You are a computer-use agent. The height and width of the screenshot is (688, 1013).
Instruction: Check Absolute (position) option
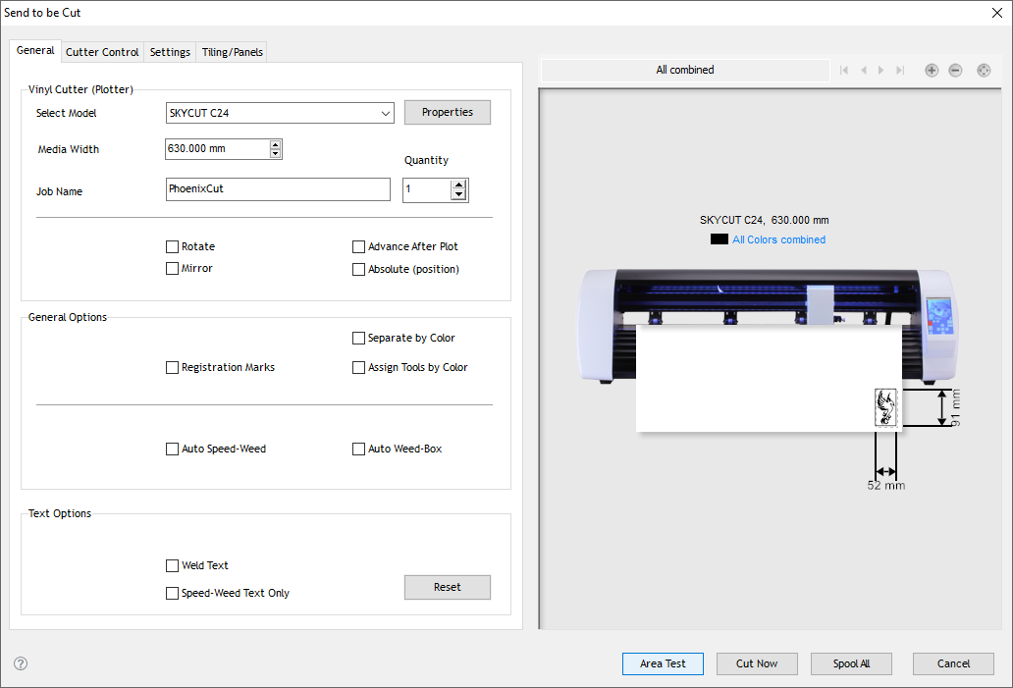tap(358, 269)
